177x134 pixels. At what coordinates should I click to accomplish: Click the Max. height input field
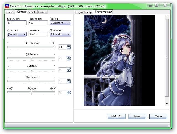click(38, 23)
